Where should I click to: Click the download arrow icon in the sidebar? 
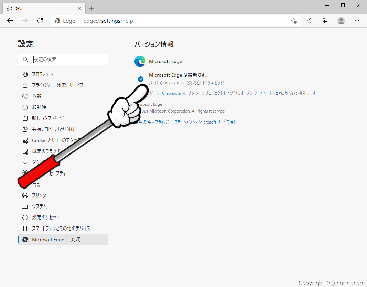25,162
